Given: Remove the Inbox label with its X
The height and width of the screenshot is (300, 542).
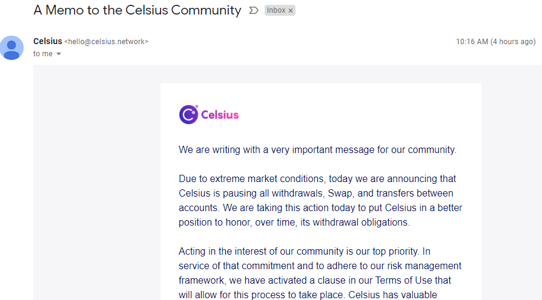Looking at the screenshot, I should (x=291, y=11).
